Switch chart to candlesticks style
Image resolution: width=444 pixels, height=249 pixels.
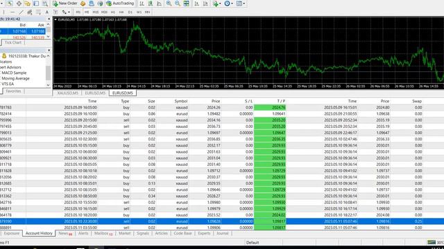coord(151,3)
